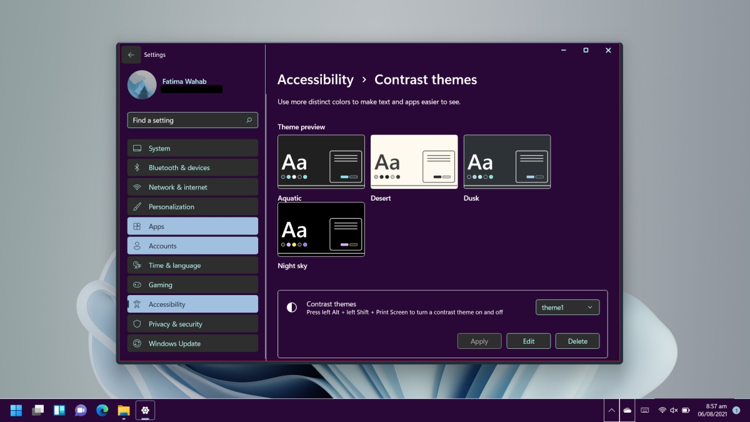This screenshot has height=422, width=750.
Task: Click the Find a setting search box
Action: click(192, 120)
